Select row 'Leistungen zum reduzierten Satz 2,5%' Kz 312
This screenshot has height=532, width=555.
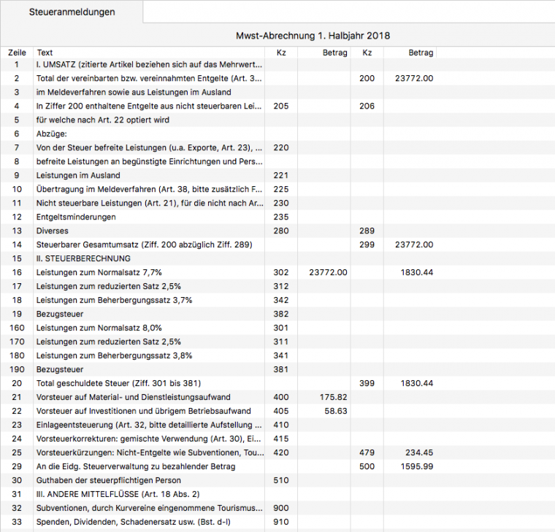click(x=277, y=286)
